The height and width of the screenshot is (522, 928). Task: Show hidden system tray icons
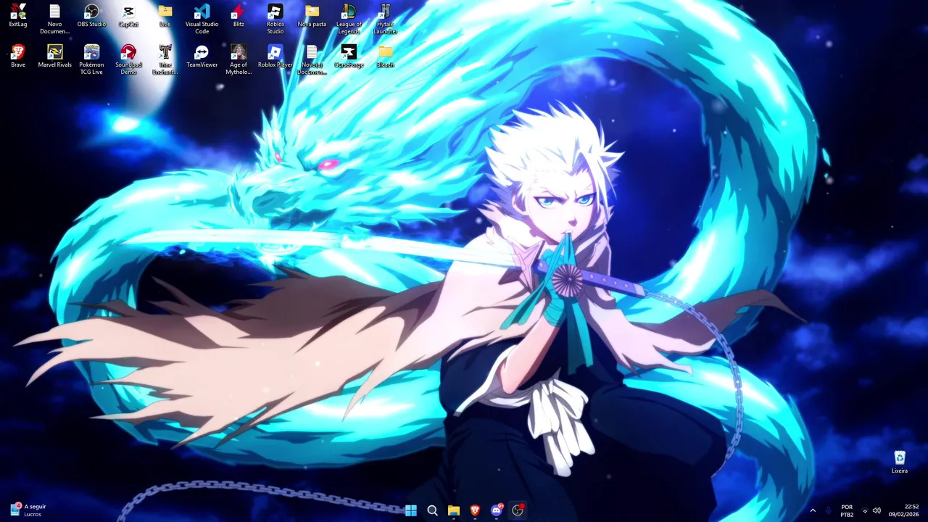(812, 510)
